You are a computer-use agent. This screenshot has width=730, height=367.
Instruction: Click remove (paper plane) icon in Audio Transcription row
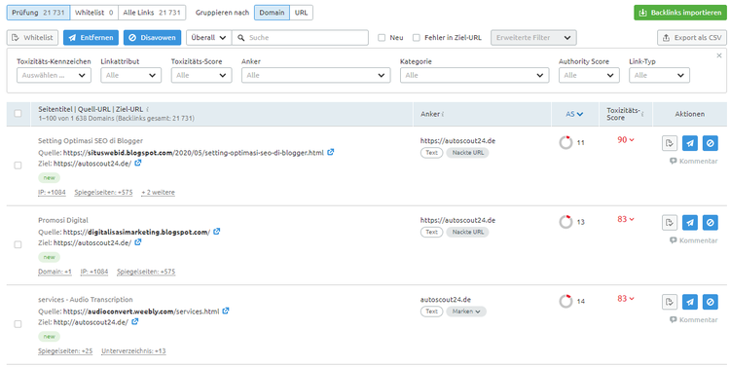click(690, 302)
